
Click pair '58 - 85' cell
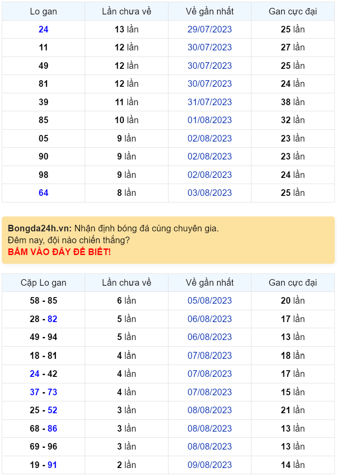click(43, 301)
